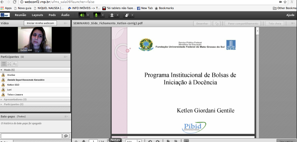
Task: Open the Video pod options menu icon
Action: (x=65, y=23)
